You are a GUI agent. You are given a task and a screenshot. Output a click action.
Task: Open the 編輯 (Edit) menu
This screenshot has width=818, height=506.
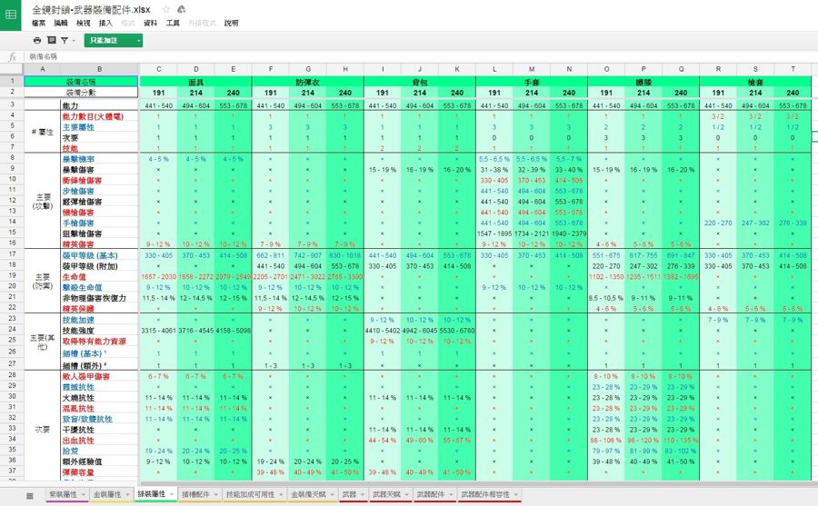pyautogui.click(x=61, y=23)
